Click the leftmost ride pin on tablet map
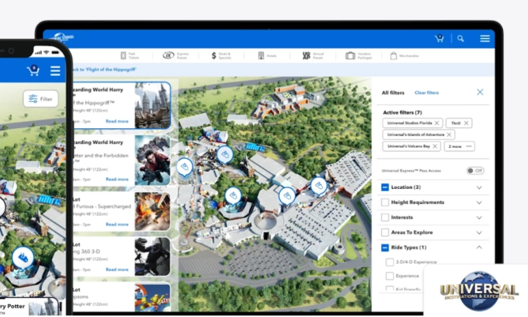This screenshot has width=528, height=317. pyautogui.click(x=185, y=168)
